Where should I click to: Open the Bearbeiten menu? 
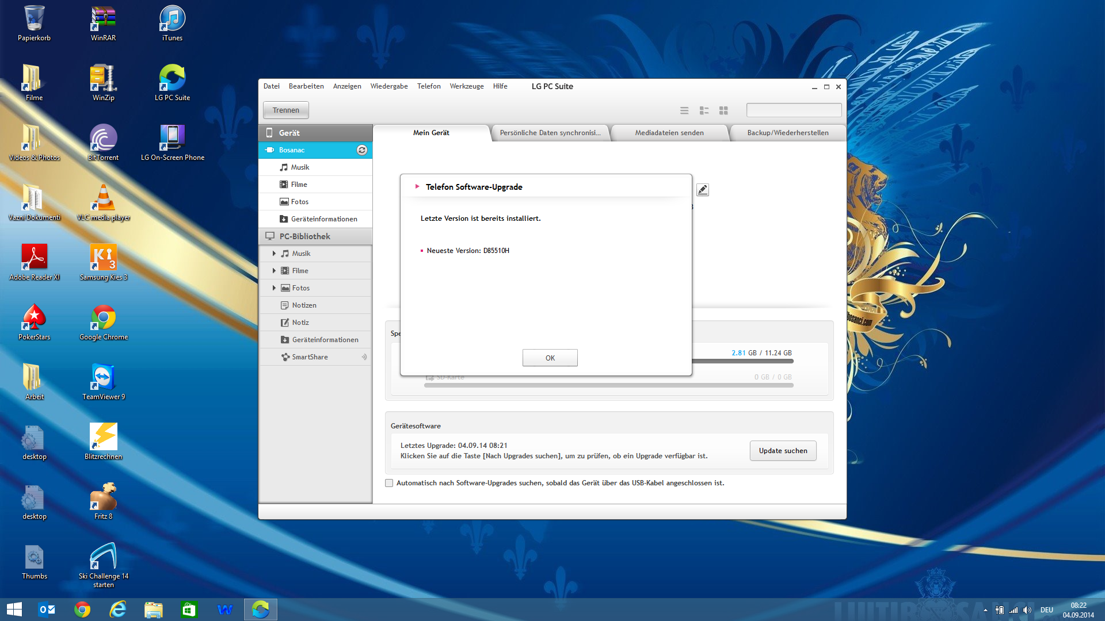coord(306,86)
